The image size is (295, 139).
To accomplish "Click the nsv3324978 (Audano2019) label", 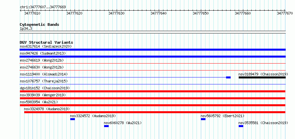I will click(x=47, y=109).
